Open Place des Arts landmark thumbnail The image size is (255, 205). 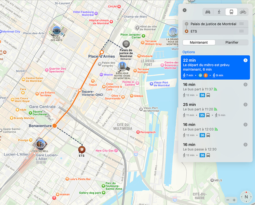[x=57, y=30]
